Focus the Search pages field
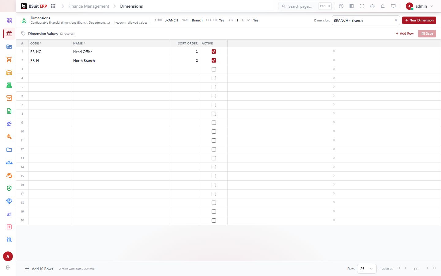 [x=306, y=6]
